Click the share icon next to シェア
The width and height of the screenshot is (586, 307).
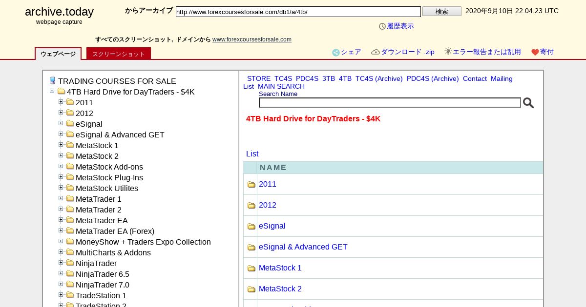[x=335, y=53]
